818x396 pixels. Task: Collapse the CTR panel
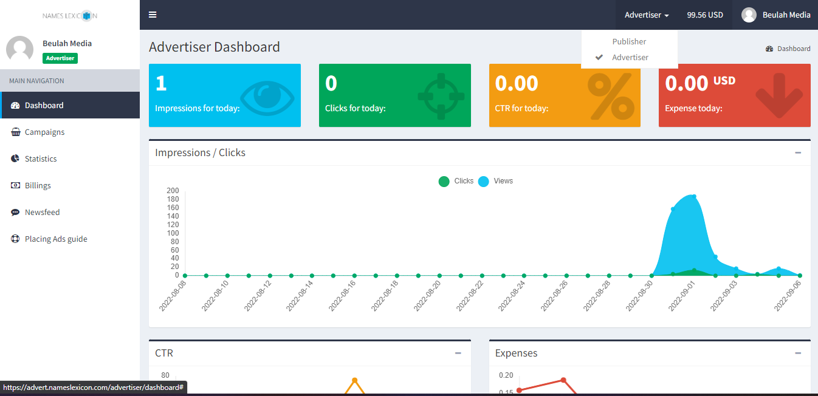click(x=458, y=353)
